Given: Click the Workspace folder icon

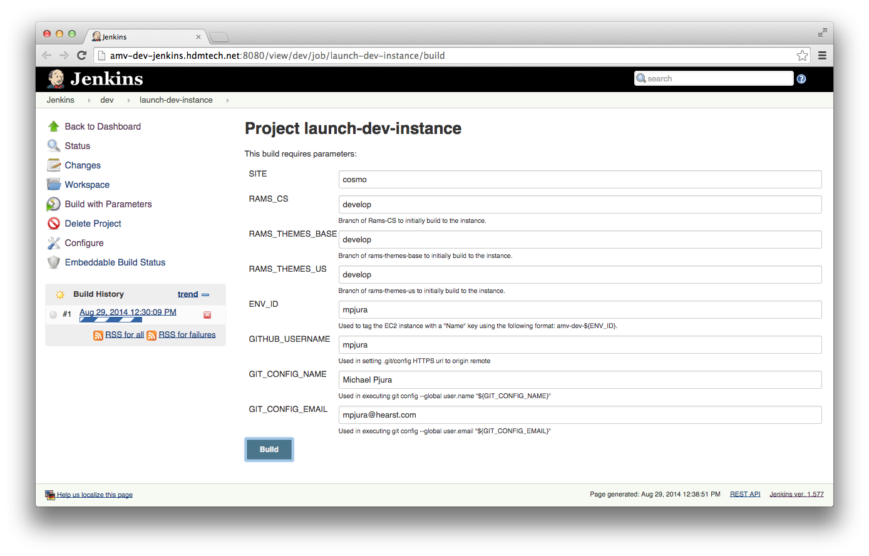Looking at the screenshot, I should point(54,185).
